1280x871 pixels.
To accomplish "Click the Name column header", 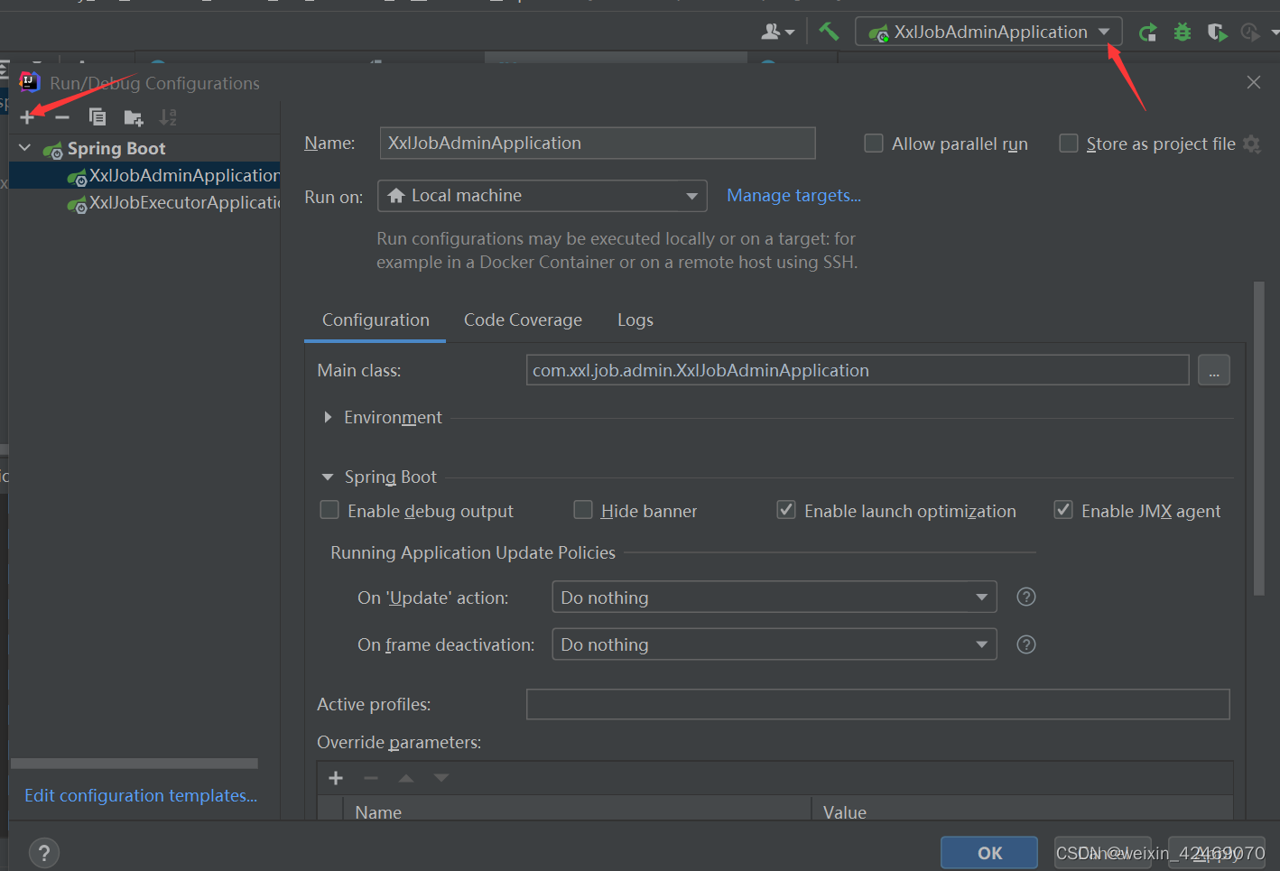I will [x=576, y=812].
